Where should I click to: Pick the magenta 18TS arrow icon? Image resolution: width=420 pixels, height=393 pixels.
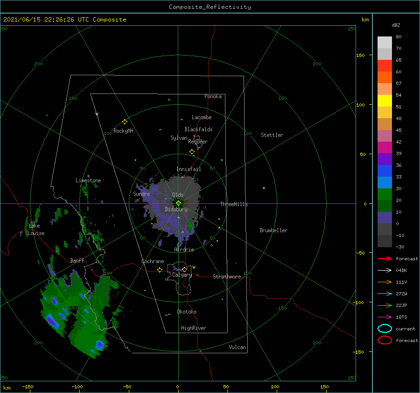pos(385,317)
